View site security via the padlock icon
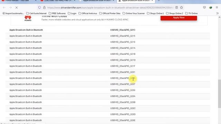 44,8
